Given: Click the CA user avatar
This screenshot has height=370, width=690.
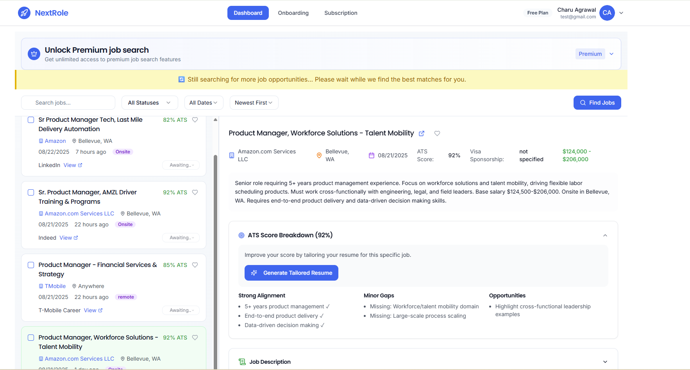Looking at the screenshot, I should point(607,13).
